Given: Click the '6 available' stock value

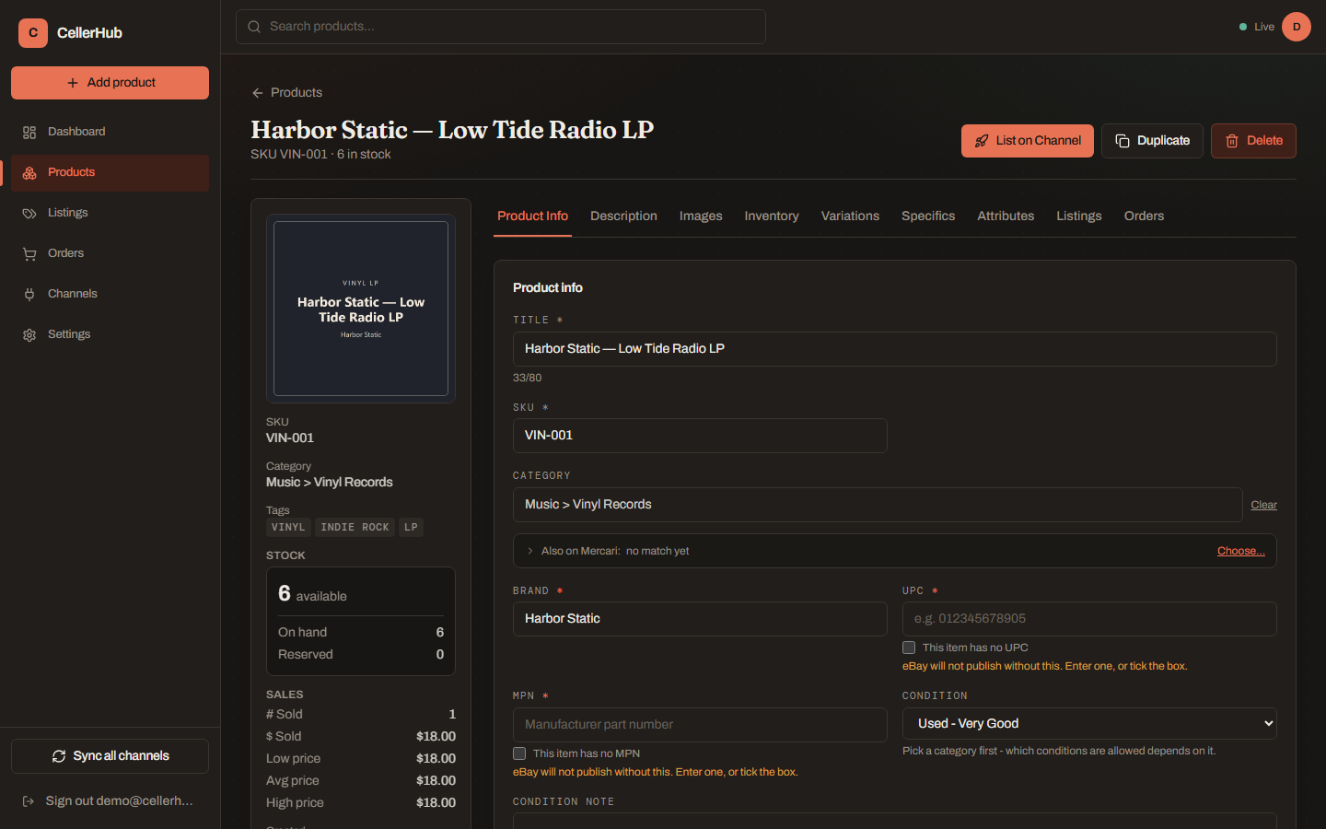Looking at the screenshot, I should (312, 594).
